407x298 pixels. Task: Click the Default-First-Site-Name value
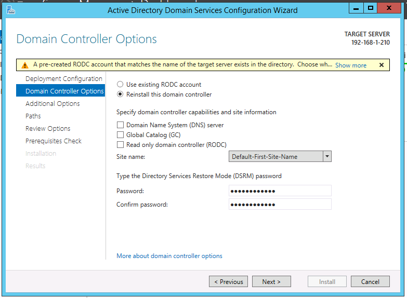click(x=265, y=157)
